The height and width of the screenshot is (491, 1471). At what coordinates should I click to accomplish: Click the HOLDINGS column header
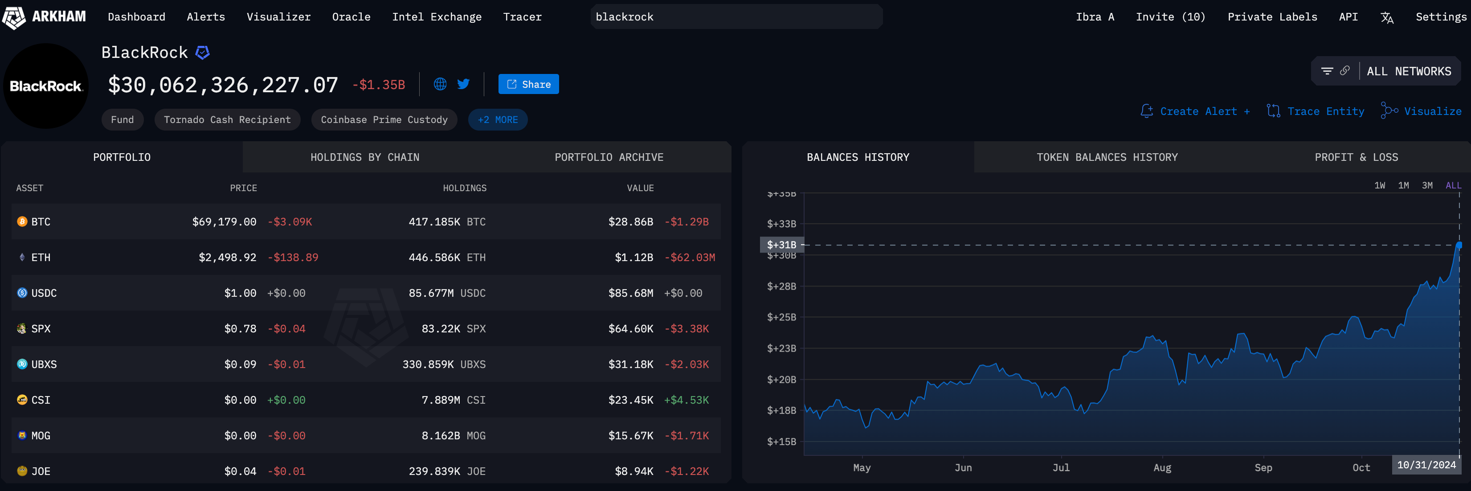(x=465, y=188)
